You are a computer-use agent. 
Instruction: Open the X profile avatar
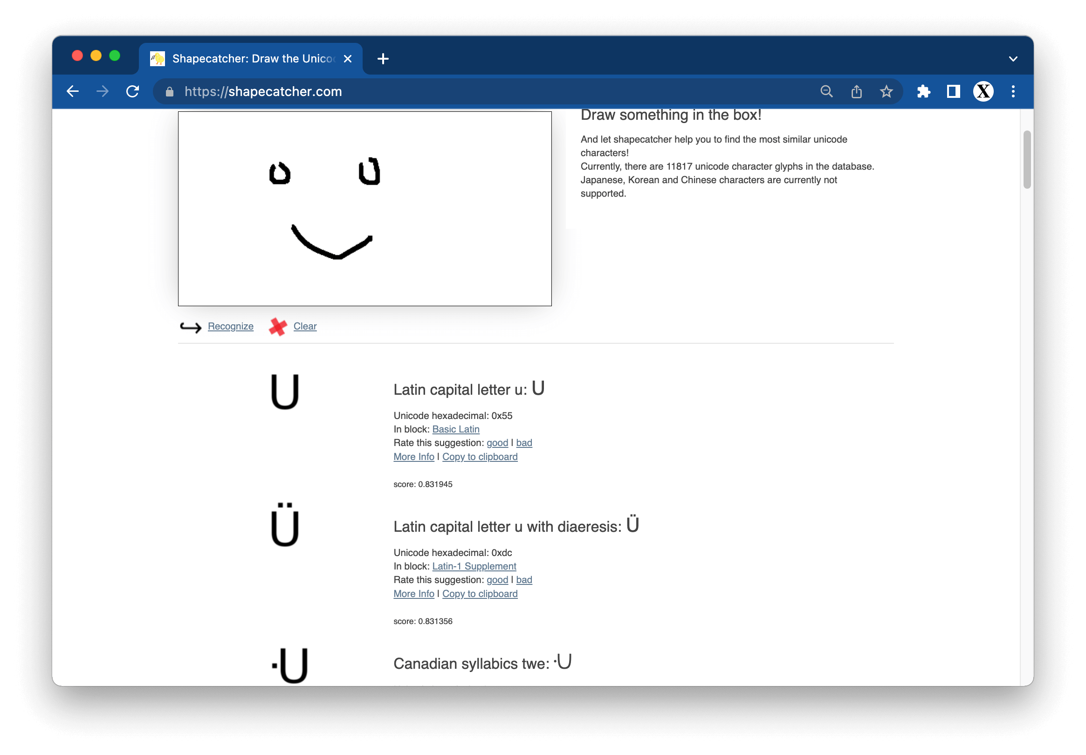click(983, 91)
